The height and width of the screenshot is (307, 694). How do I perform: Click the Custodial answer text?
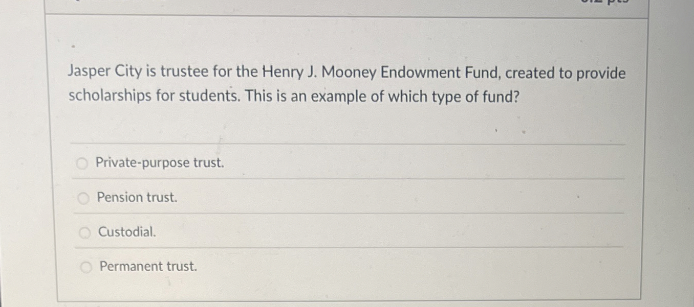point(126,232)
